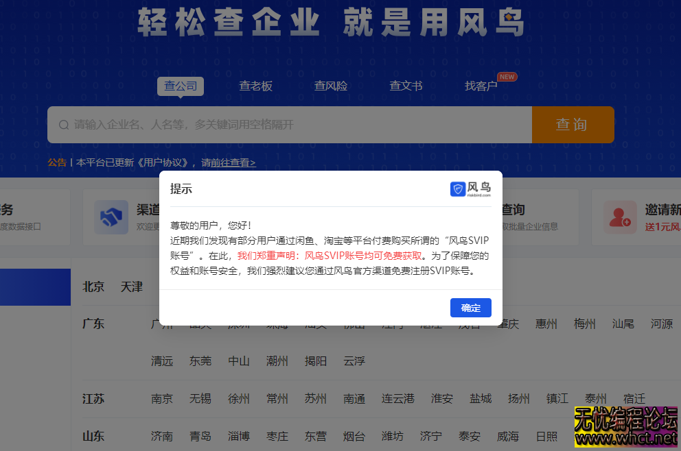
Task: Focus the company name search input field
Action: [x=289, y=125]
